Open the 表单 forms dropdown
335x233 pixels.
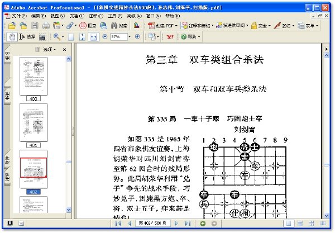click(308, 26)
